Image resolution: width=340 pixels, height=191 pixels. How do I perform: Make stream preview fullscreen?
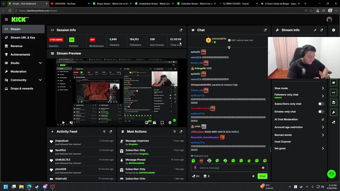[x=162, y=123]
